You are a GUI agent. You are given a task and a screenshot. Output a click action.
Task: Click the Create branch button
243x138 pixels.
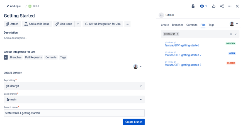(134, 122)
